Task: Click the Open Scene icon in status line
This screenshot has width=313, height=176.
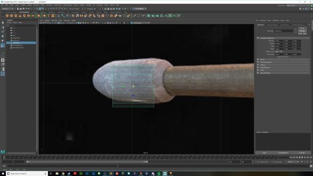Action: pyautogui.click(x=21, y=9)
